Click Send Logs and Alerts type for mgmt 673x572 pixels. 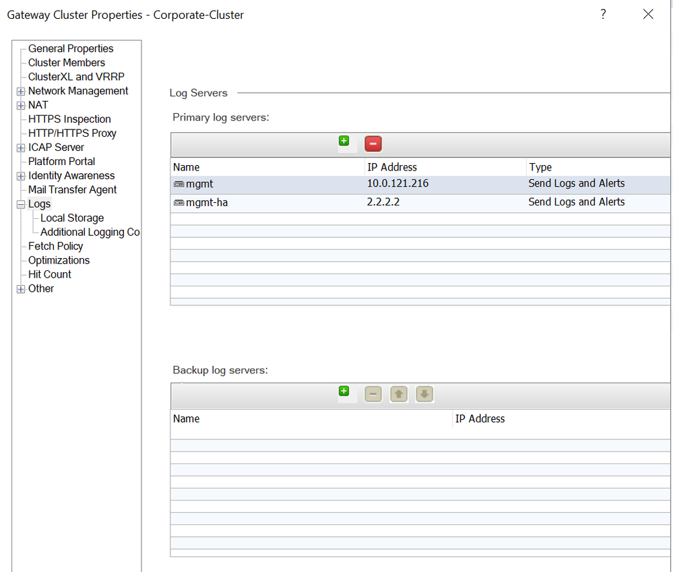(x=577, y=184)
